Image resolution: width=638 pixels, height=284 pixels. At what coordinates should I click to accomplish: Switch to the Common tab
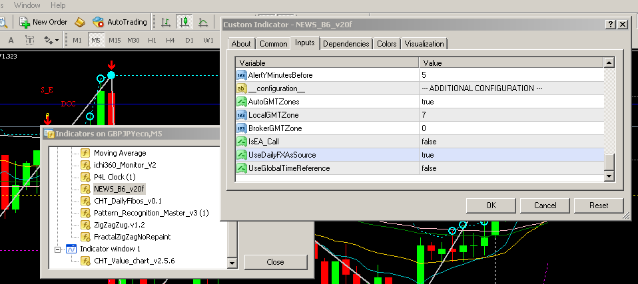click(x=274, y=44)
